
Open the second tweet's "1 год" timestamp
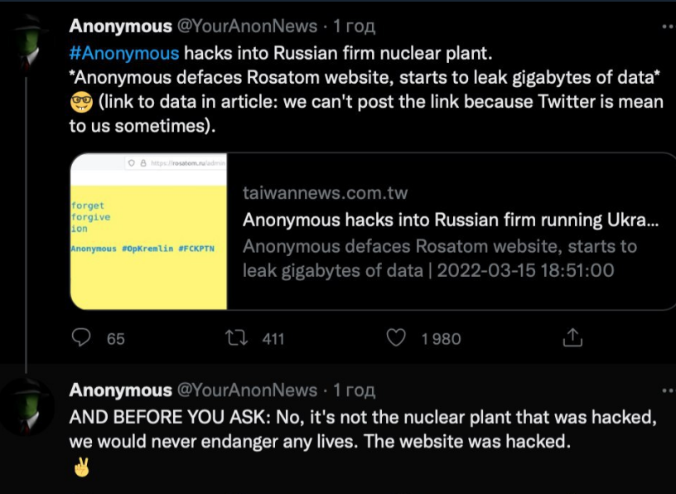coord(355,390)
